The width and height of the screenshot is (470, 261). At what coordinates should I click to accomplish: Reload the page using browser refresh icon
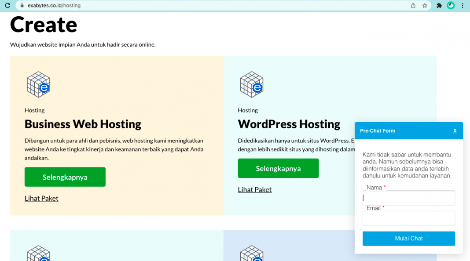[7, 6]
